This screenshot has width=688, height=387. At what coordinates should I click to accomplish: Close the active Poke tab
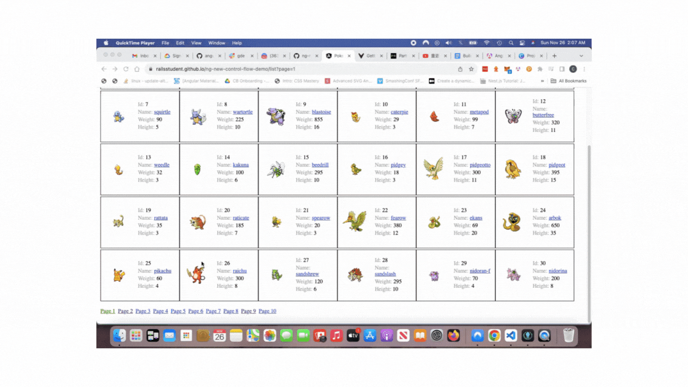click(349, 56)
